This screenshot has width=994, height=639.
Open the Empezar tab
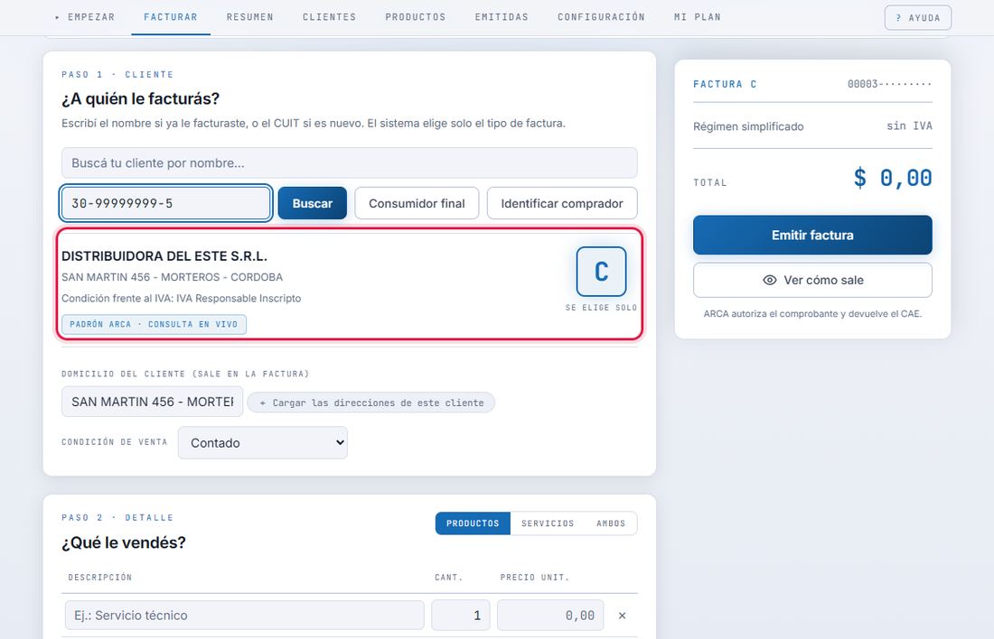[x=85, y=17]
